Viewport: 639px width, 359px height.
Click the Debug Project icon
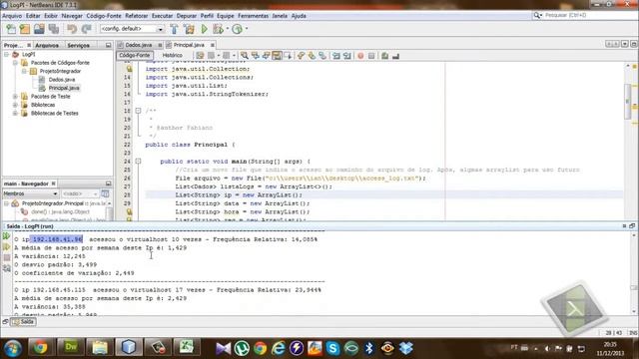click(x=218, y=29)
